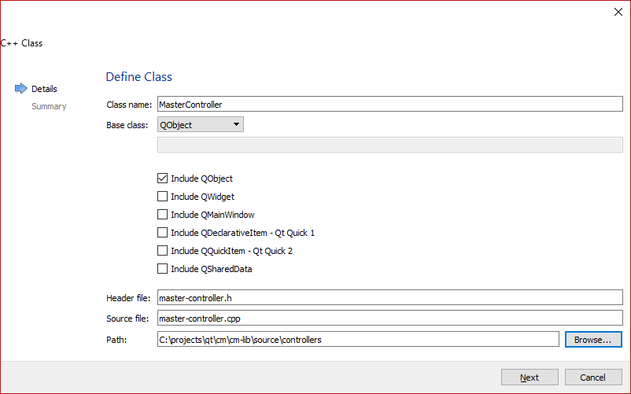
Task: Close the C++ Class wizard dialog
Action: 618,12
